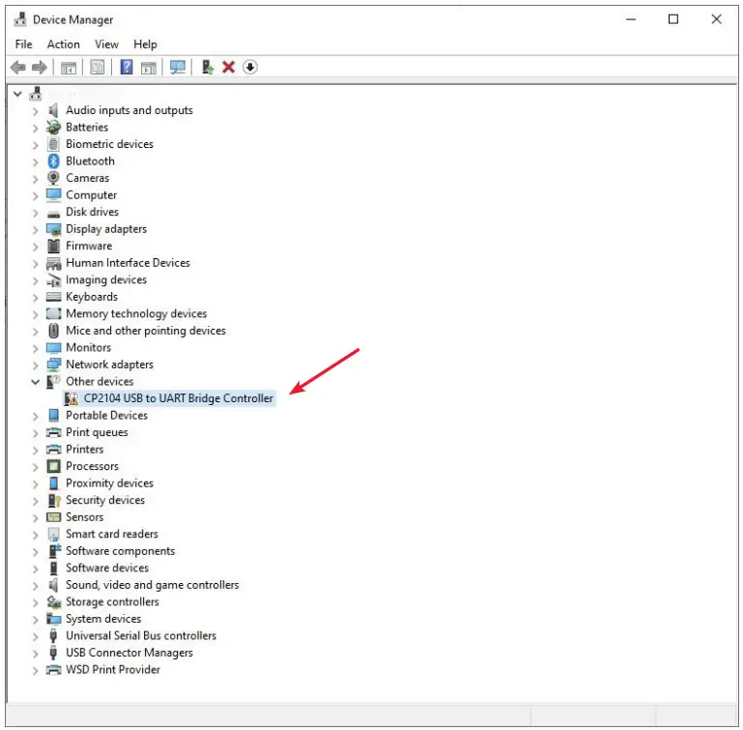Screen dimensions: 743x730
Task: Expand Audio inputs and outputs
Action: click(35, 111)
